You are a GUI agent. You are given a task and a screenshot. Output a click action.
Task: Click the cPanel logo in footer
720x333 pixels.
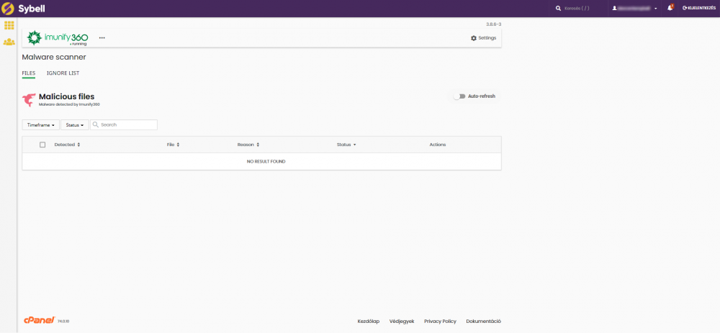tap(40, 320)
